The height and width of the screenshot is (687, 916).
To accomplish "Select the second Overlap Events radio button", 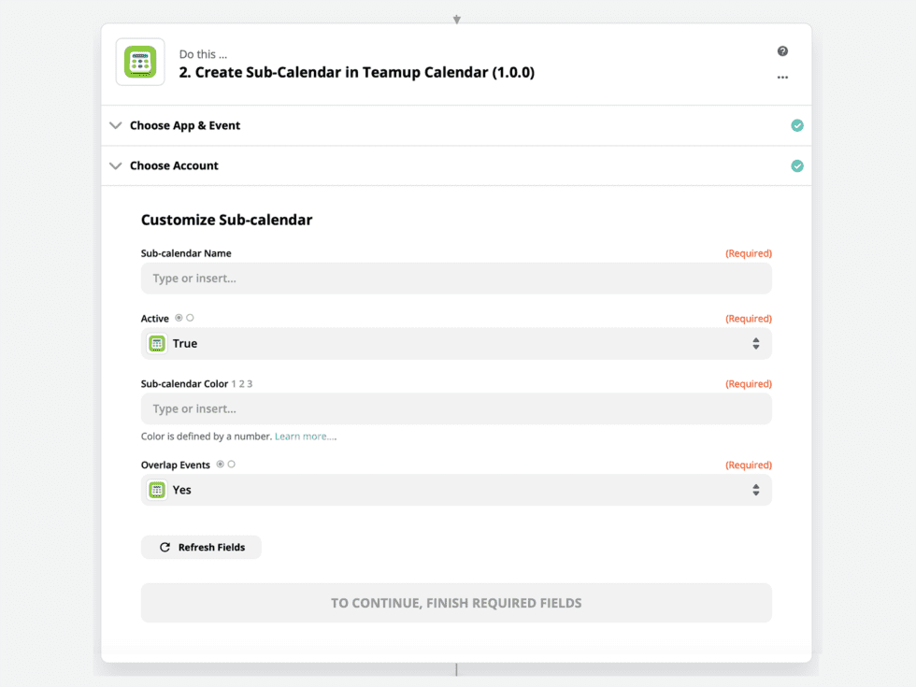I will pyautogui.click(x=232, y=465).
